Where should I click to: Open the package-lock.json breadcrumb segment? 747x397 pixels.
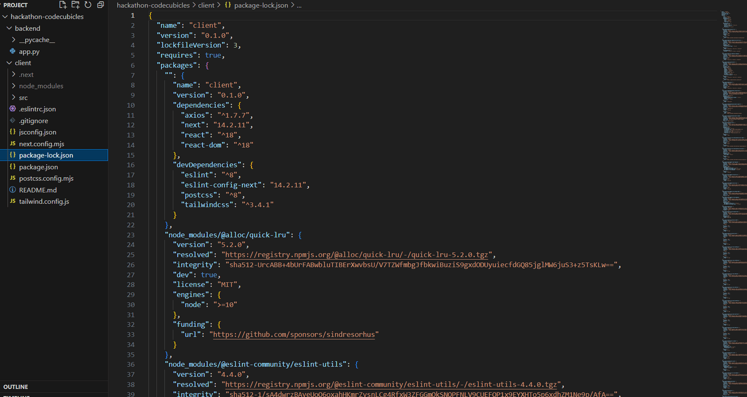tap(261, 5)
